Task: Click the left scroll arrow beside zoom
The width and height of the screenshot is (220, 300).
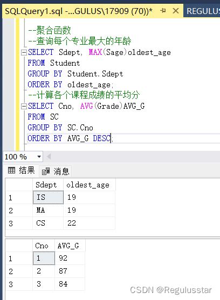Action: [x=49, y=157]
